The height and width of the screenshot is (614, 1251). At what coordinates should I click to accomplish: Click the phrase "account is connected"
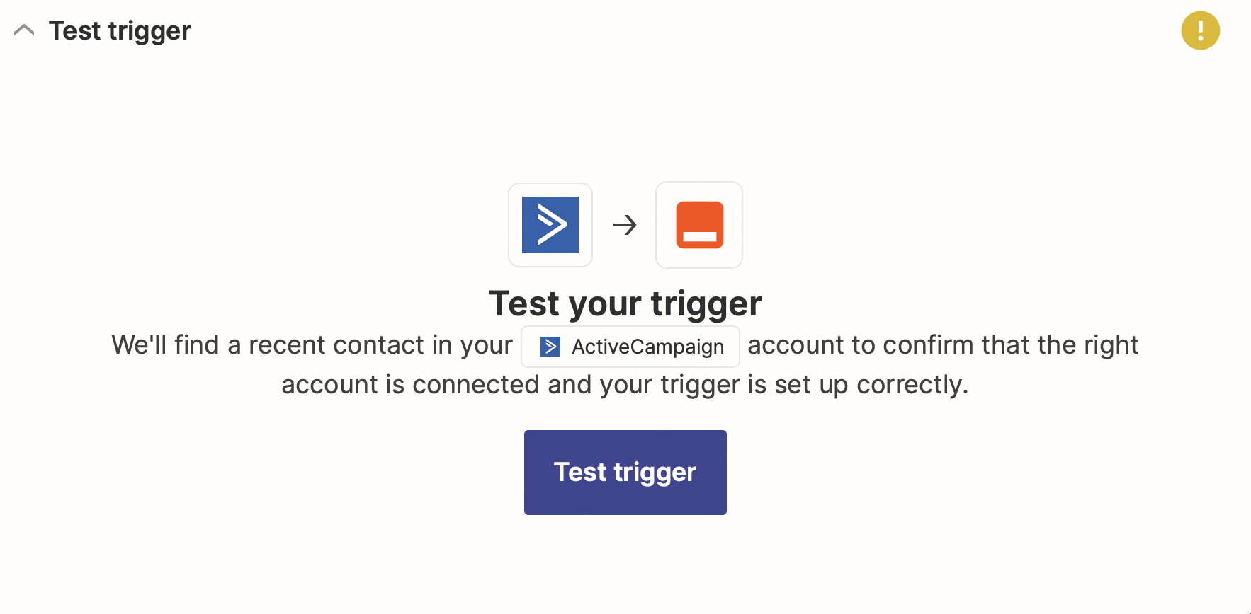click(x=411, y=385)
